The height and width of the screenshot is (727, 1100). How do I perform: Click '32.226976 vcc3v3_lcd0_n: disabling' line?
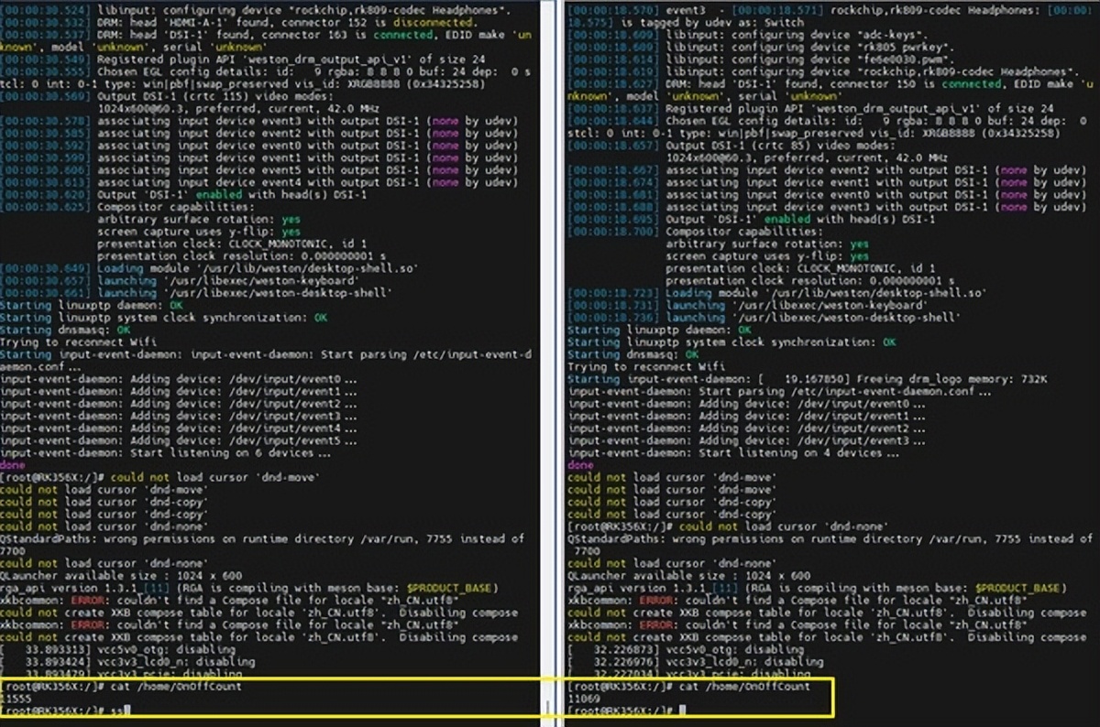[x=695, y=663]
